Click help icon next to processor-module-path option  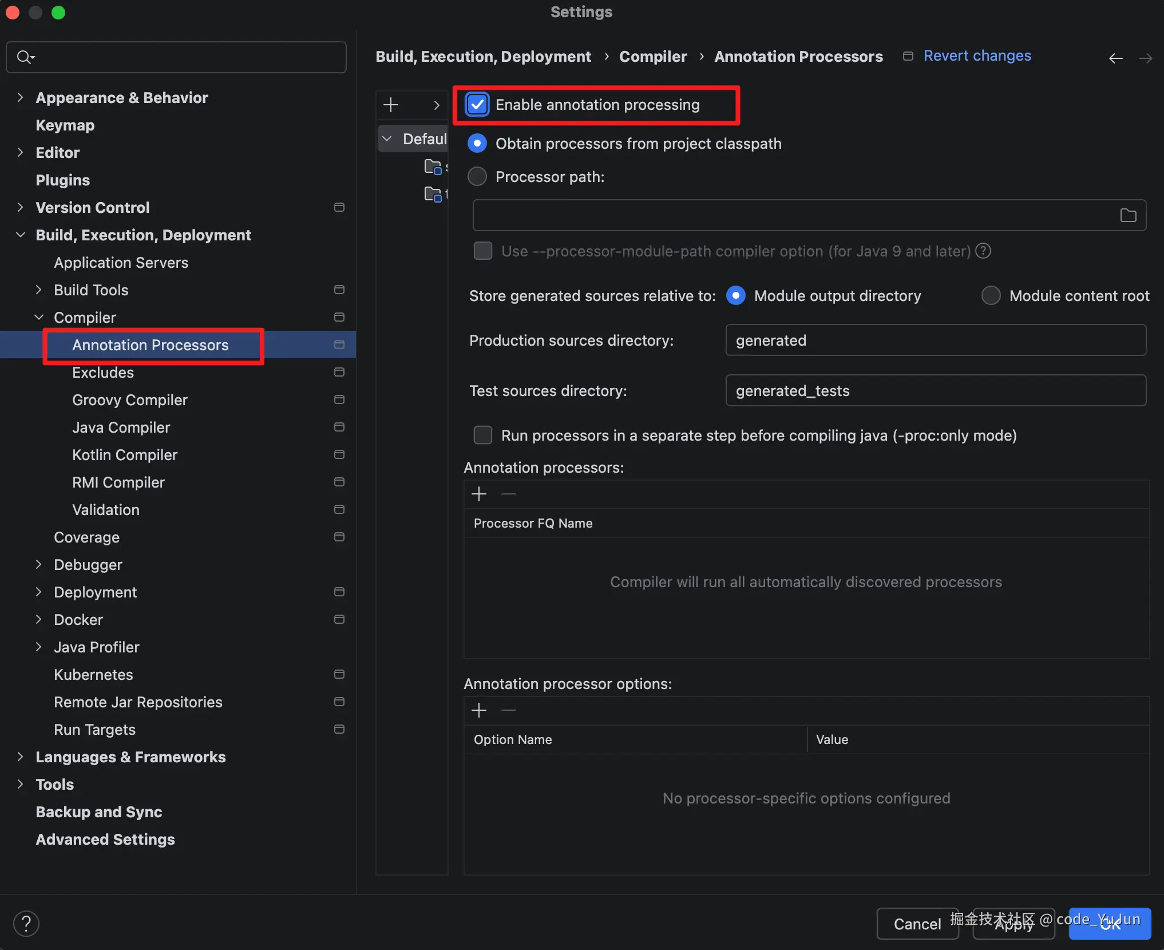[983, 251]
